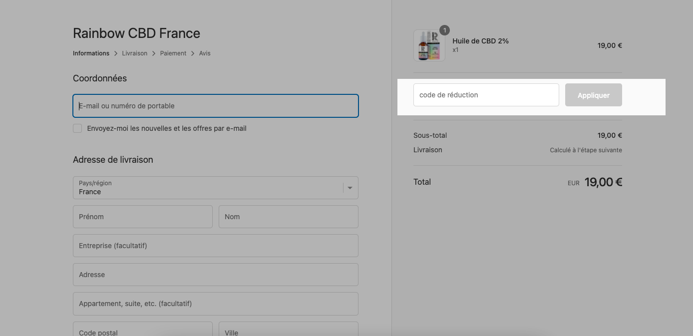Open the Avis breadcrumb step
The width and height of the screenshot is (693, 336).
tap(205, 53)
